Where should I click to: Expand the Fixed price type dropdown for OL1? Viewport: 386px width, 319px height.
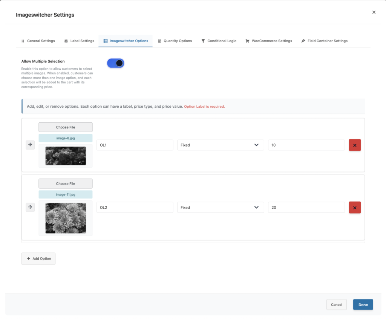click(x=221, y=145)
